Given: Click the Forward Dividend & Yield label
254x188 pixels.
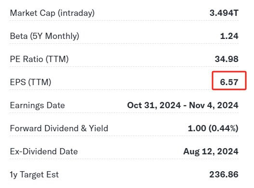Looking at the screenshot, I should point(59,128).
